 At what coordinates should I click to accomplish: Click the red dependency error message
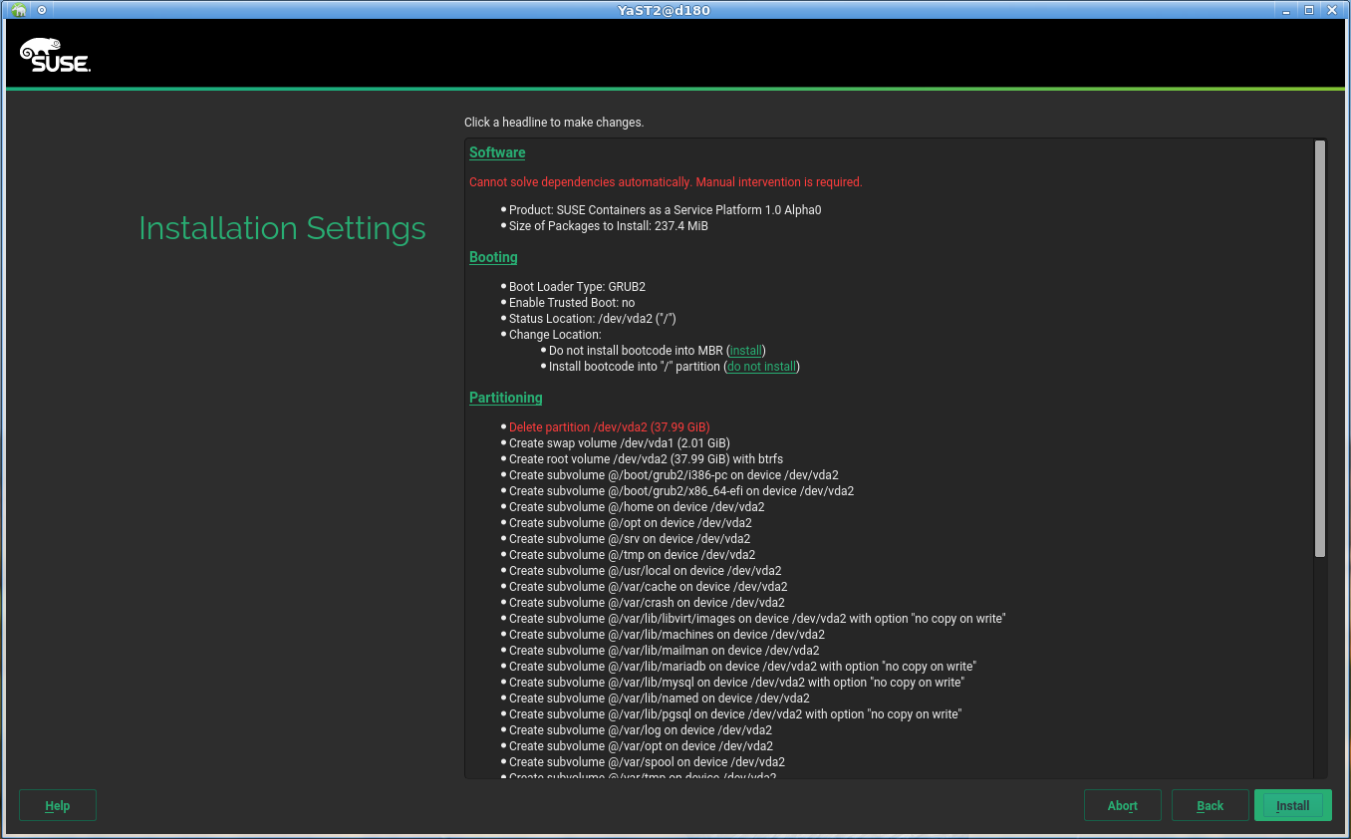click(666, 182)
